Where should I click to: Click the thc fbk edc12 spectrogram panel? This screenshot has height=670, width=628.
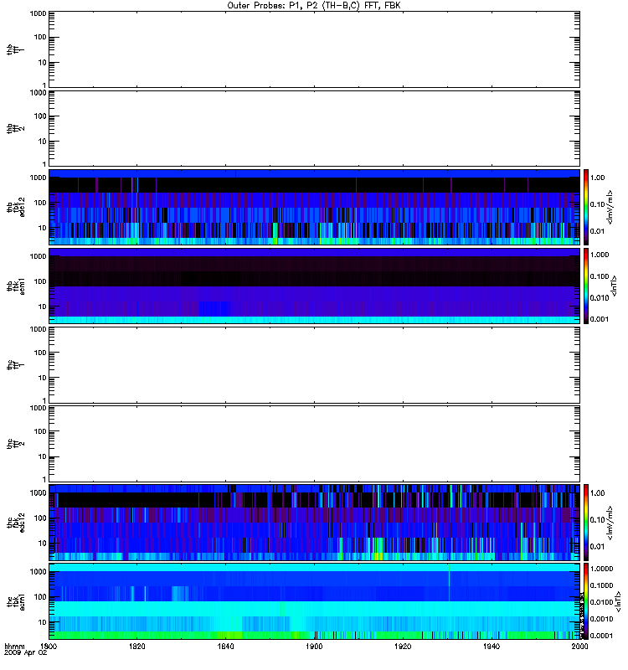[314, 522]
